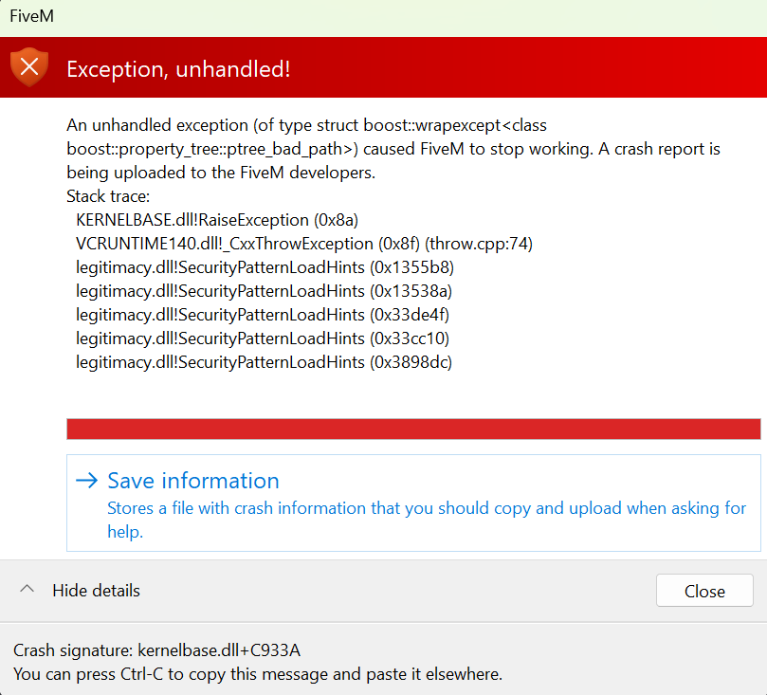767x695 pixels.
Task: Click the red error shield icon
Action: pyautogui.click(x=29, y=67)
